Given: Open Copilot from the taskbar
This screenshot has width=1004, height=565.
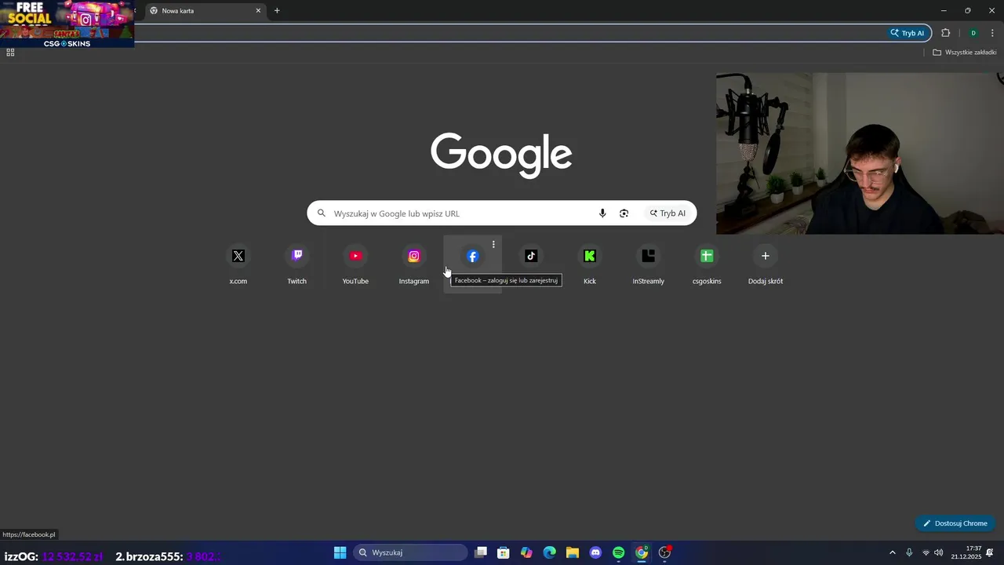Looking at the screenshot, I should 526,552.
